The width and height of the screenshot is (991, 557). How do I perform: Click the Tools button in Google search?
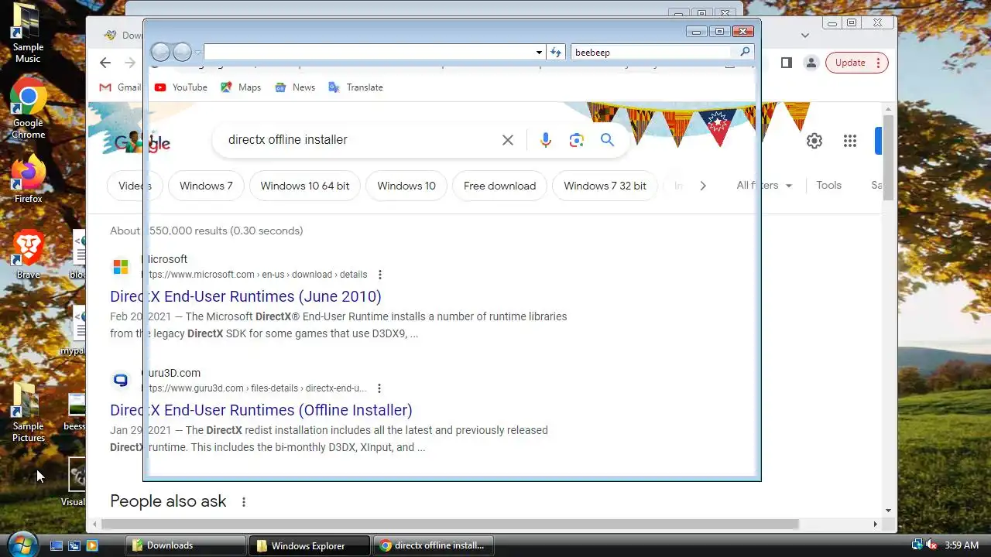click(x=828, y=186)
